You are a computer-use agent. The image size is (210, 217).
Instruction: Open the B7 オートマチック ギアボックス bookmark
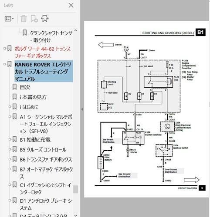tap(46, 173)
